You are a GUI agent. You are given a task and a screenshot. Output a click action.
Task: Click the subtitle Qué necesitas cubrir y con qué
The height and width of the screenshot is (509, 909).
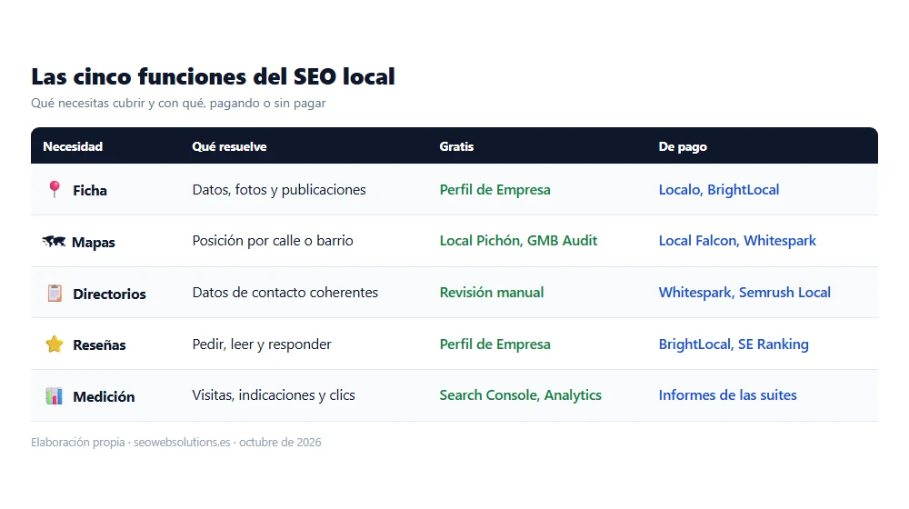tap(178, 104)
